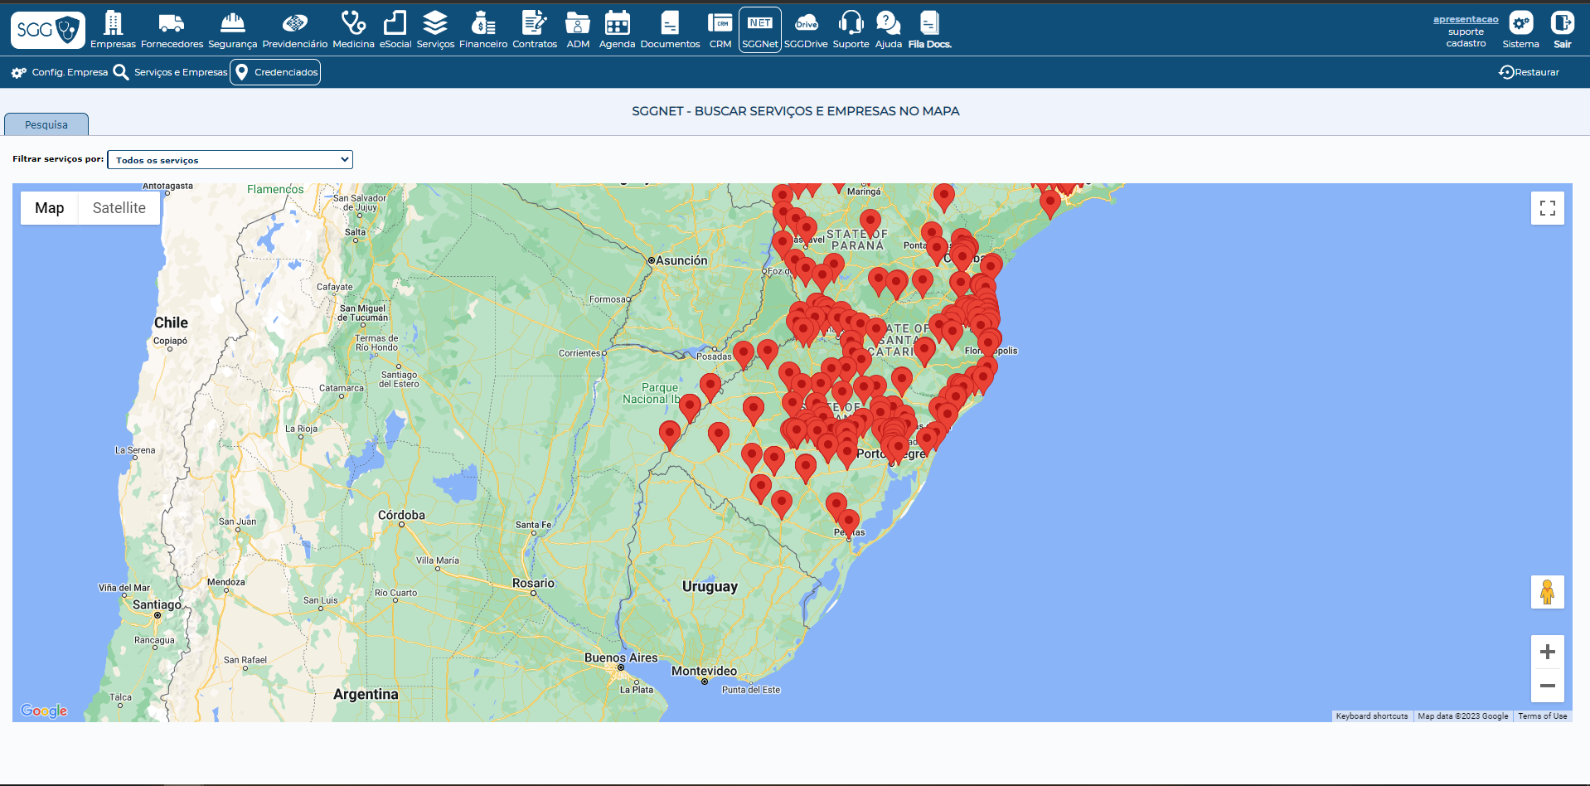Switch the map to Satellite view
The width and height of the screenshot is (1590, 786).
tap(119, 208)
